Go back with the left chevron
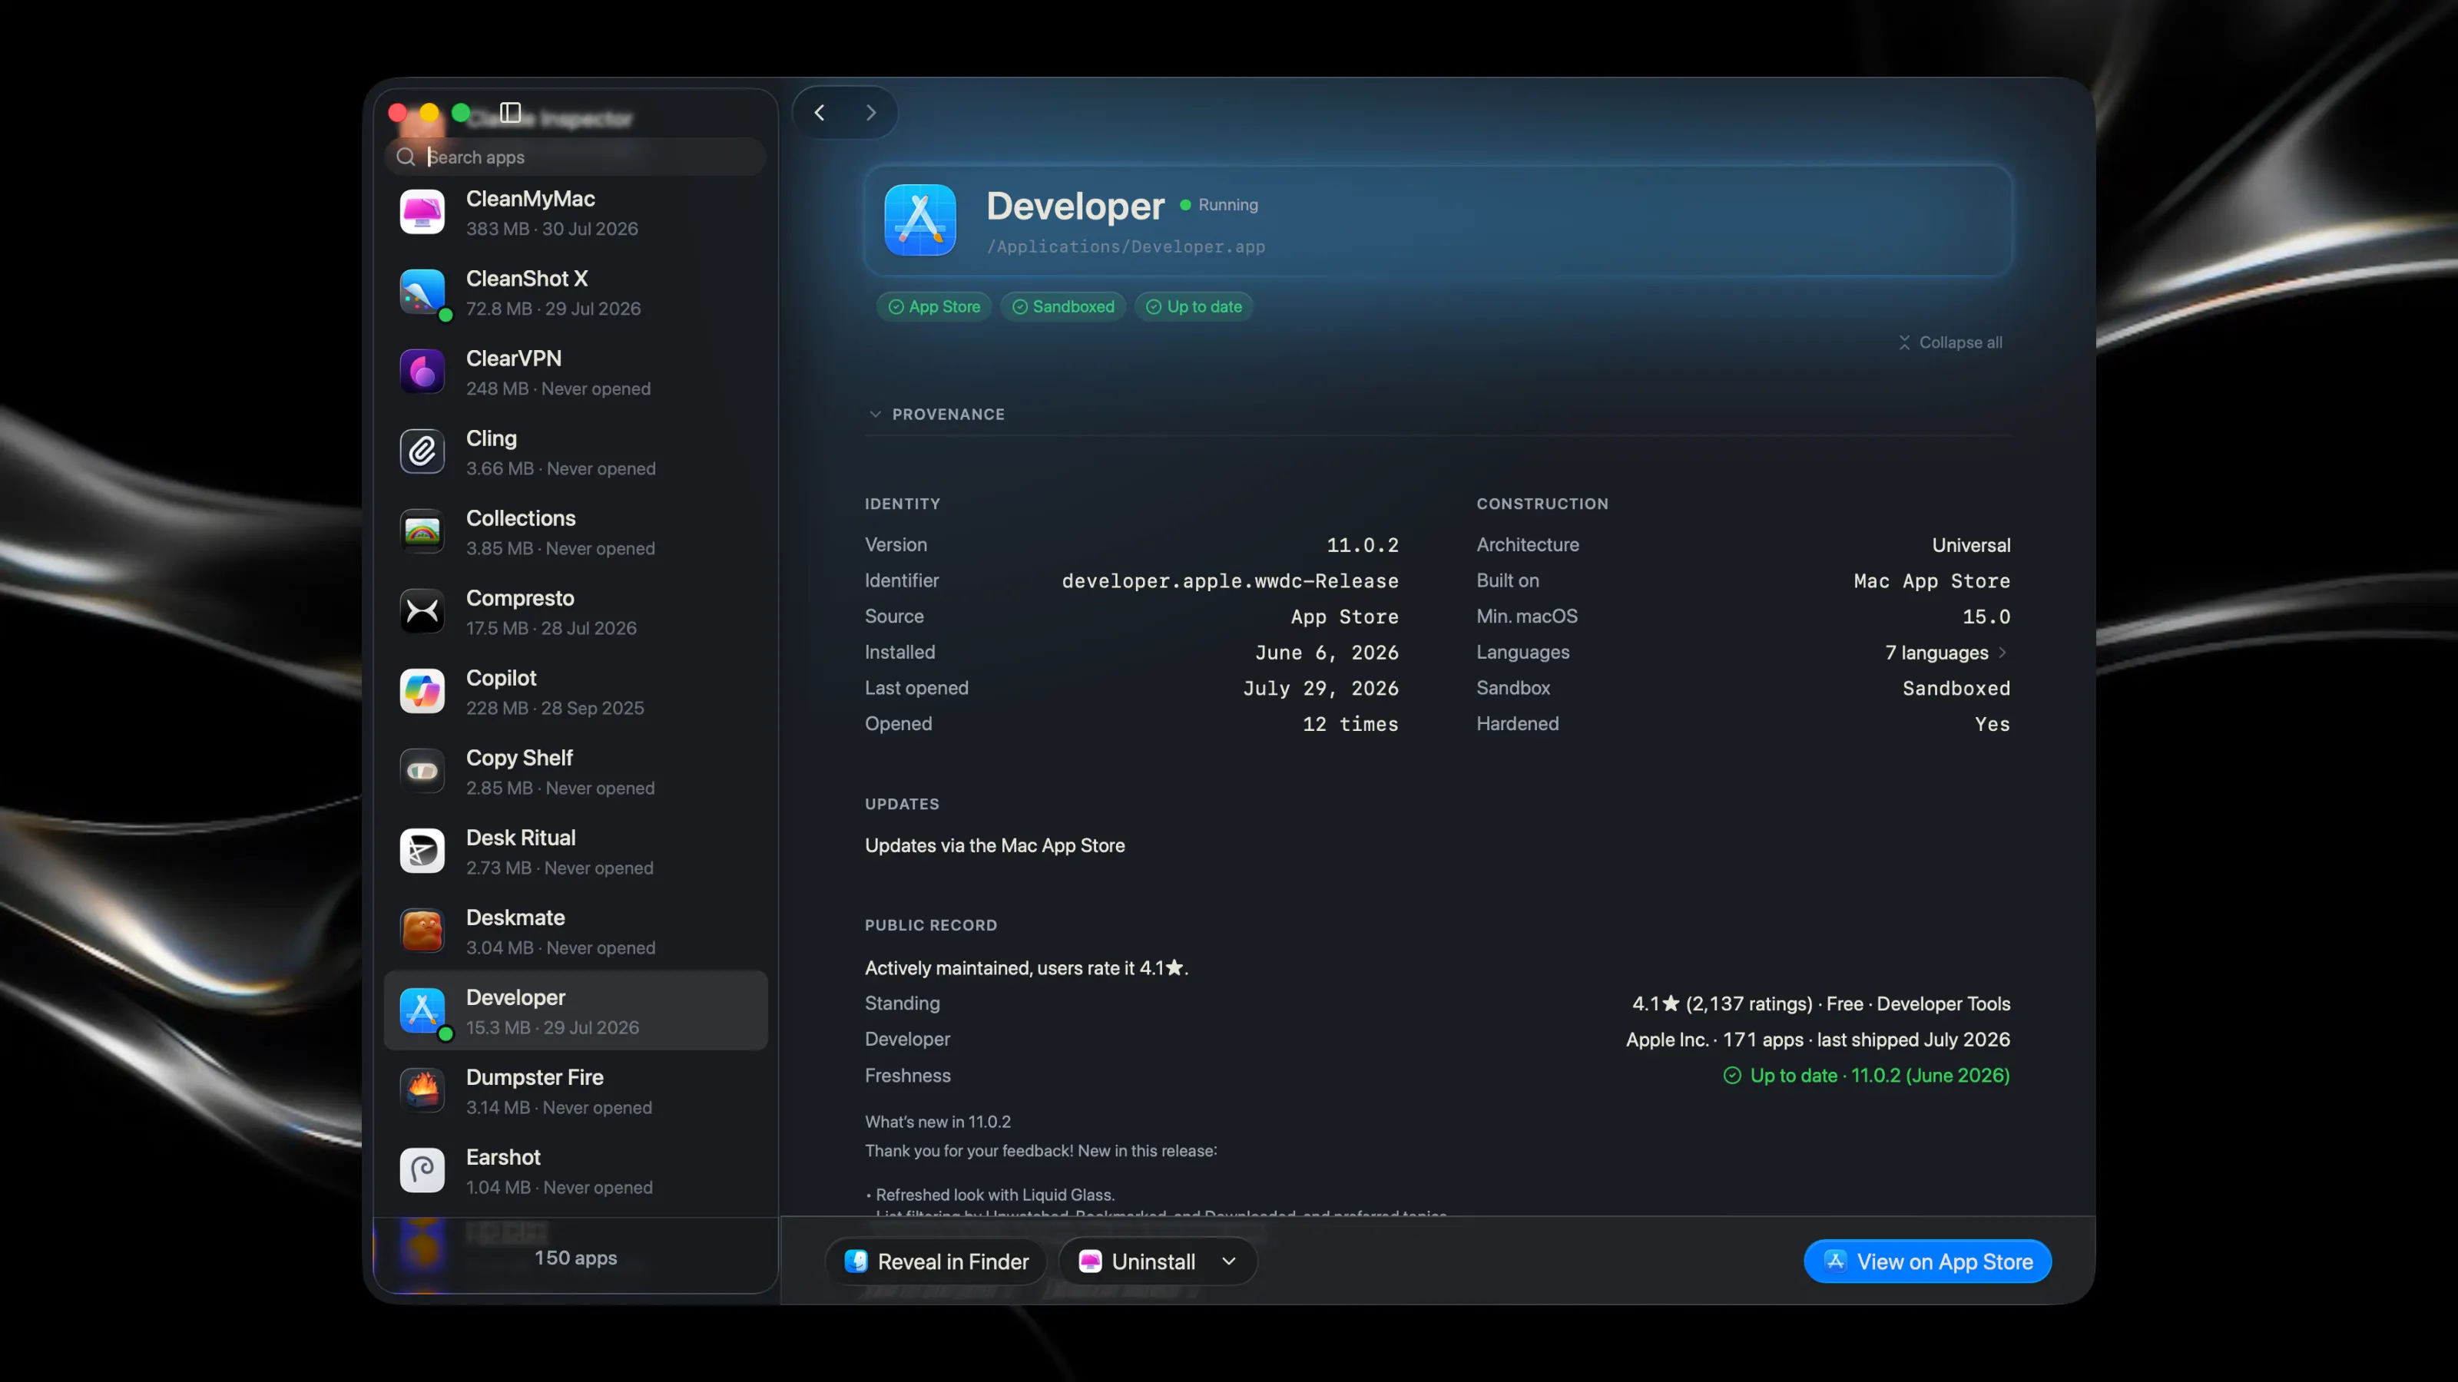Screen dimensions: 2458x1382 pos(819,113)
